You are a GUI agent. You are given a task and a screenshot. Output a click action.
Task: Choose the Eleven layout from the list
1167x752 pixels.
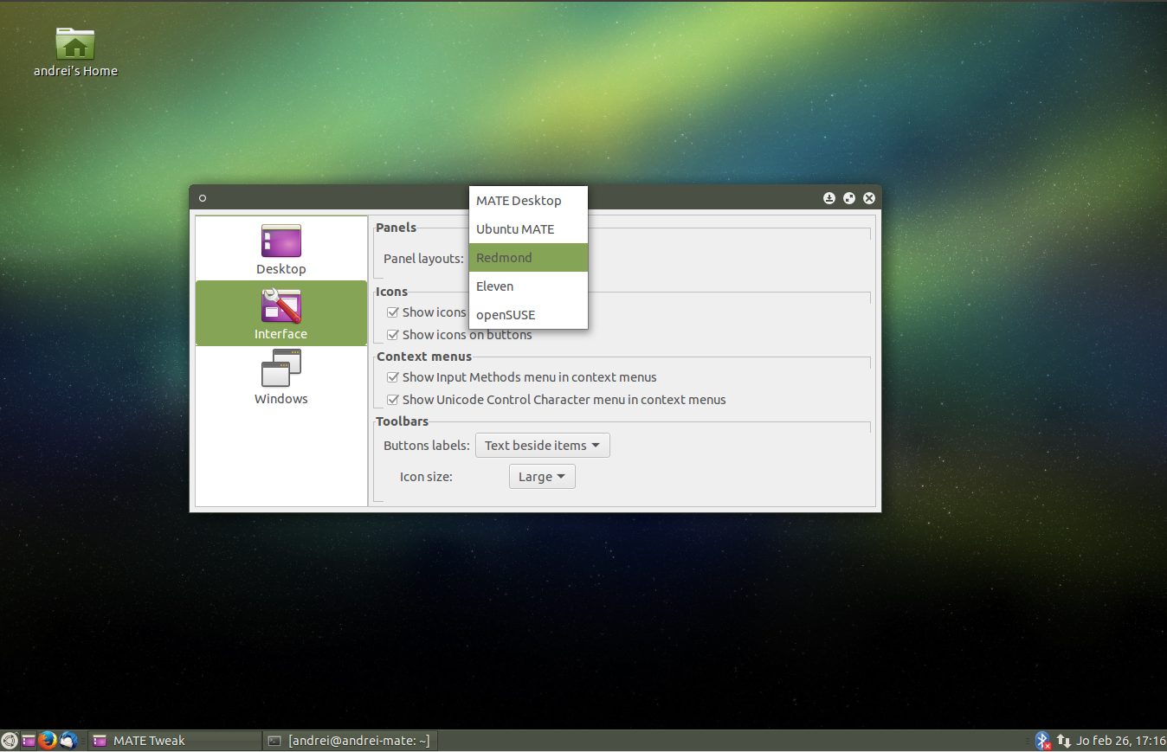coord(528,286)
